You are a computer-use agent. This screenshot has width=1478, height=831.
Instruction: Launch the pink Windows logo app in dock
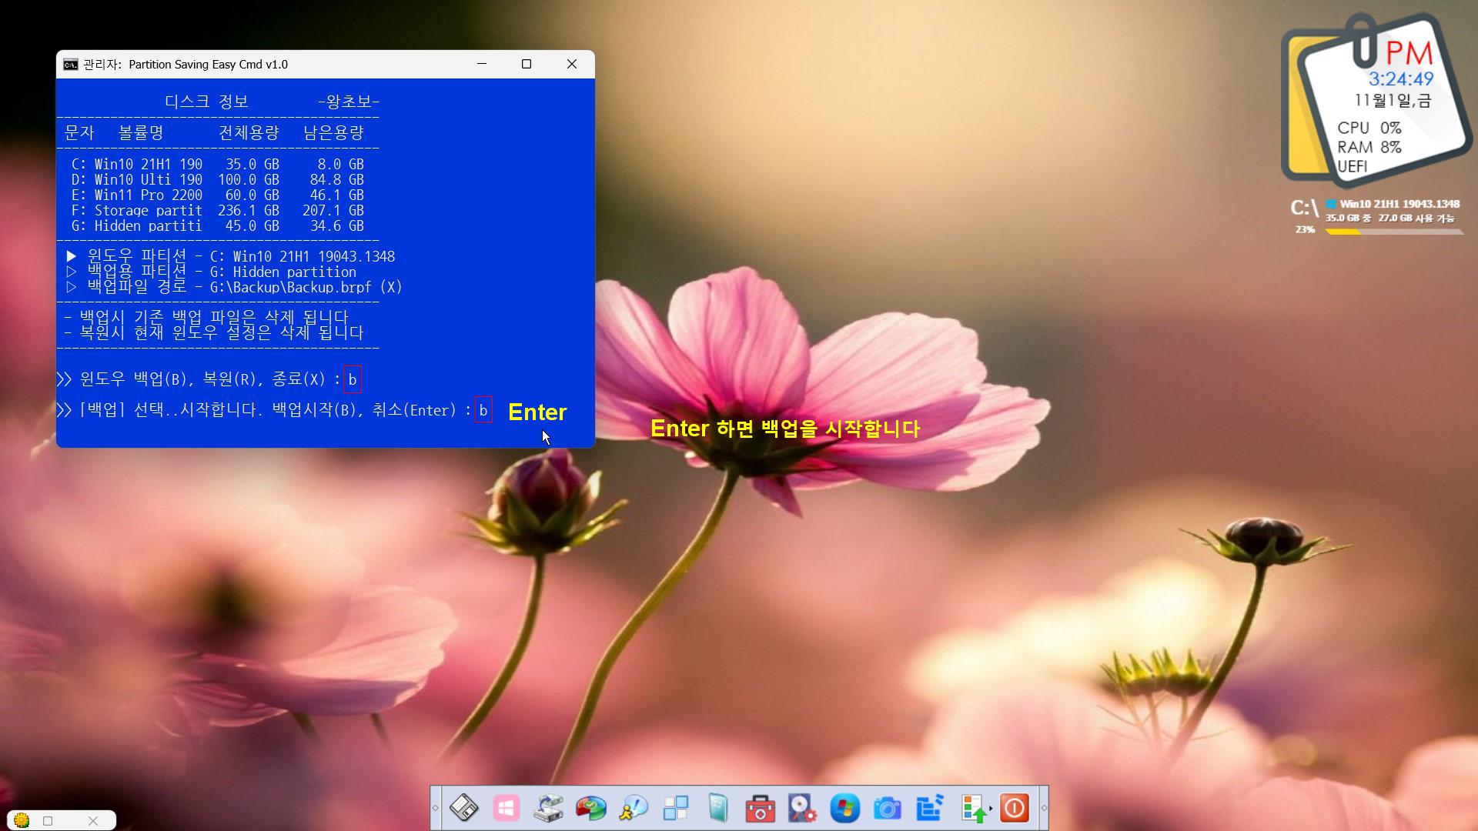[507, 808]
